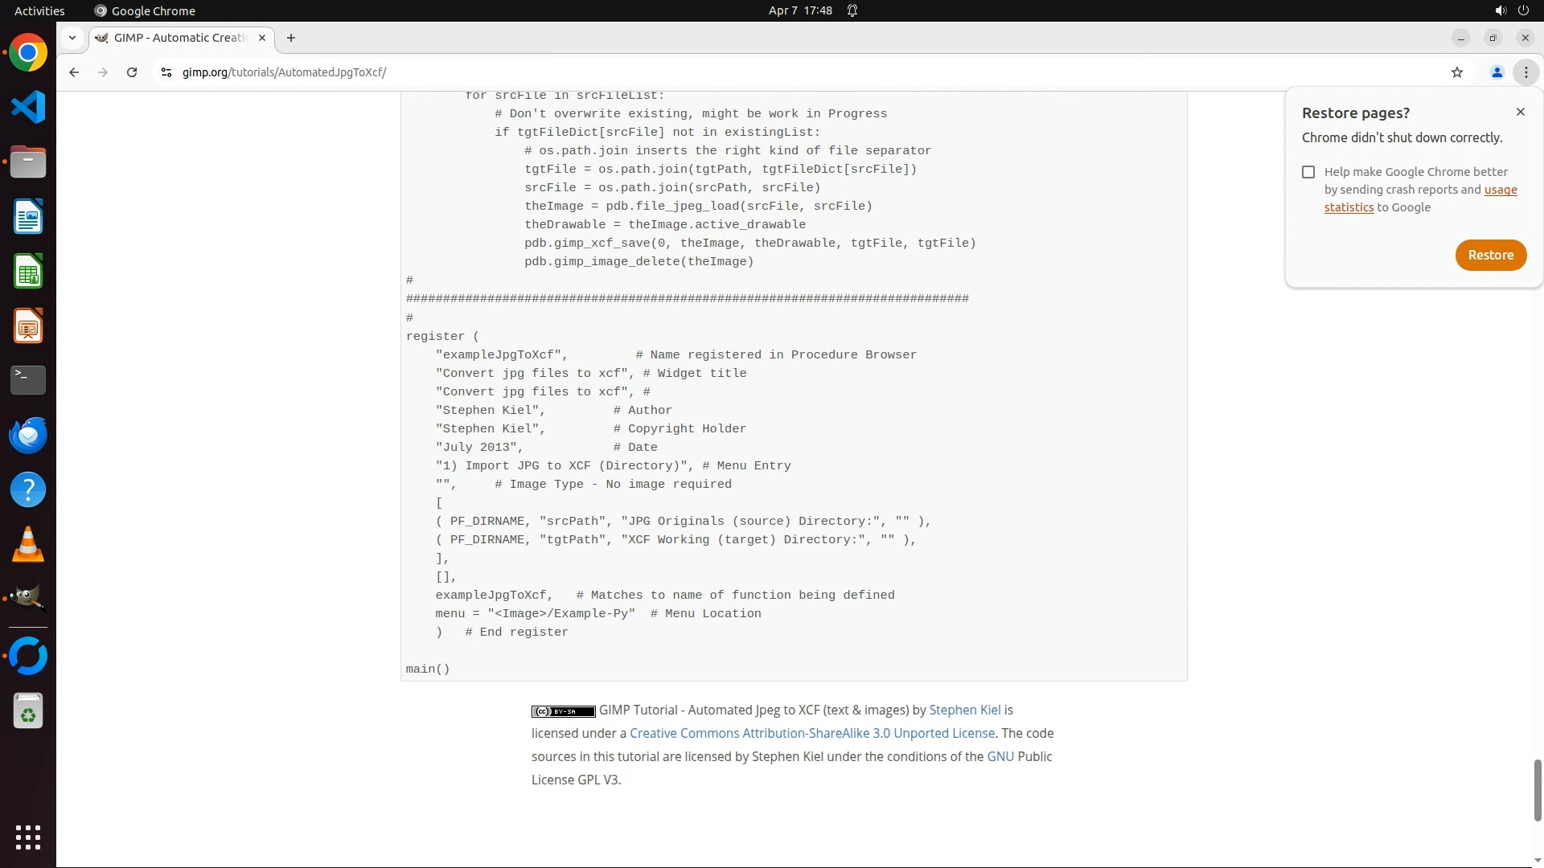Click the page vertical scrollbar thumb
Screen dimensions: 1544x868
tap(1537, 789)
